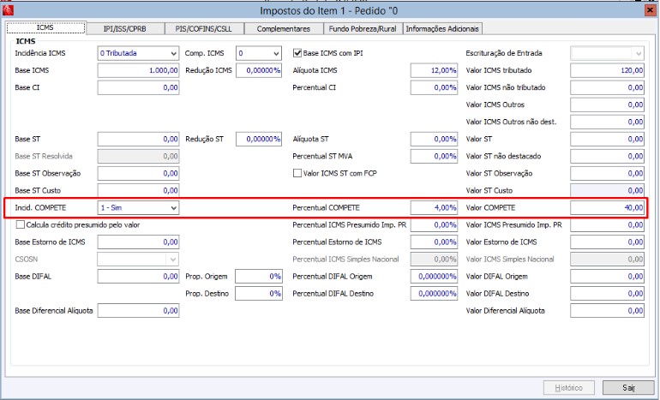Screen dimensions: 660x400
Task: Click the Valor Diferencial Alíquota field
Action: click(x=607, y=311)
